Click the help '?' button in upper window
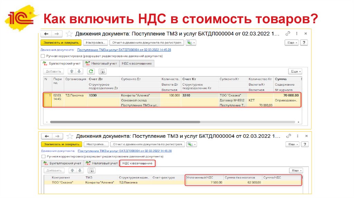This screenshot has height=198, width=354. click(304, 42)
